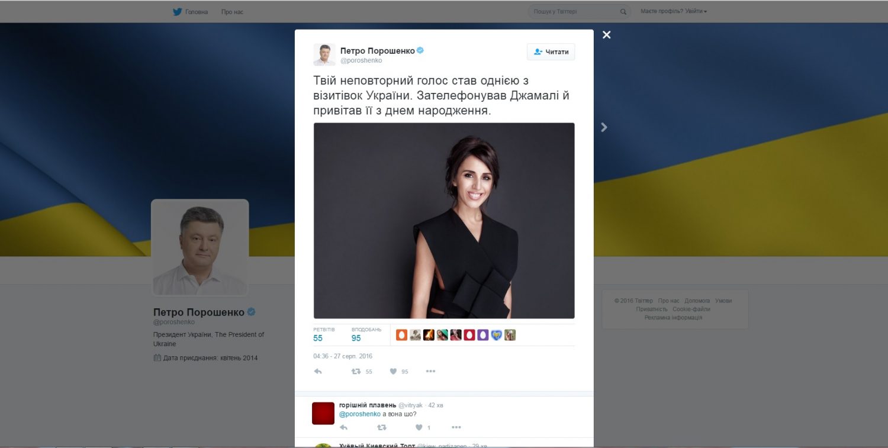Like the reply by горішній плавень
888x448 pixels.
pyautogui.click(x=423, y=427)
